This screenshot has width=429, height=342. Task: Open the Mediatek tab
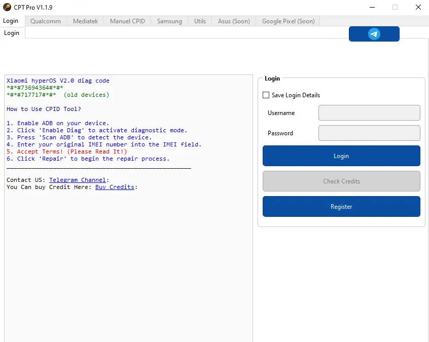pyautogui.click(x=86, y=21)
